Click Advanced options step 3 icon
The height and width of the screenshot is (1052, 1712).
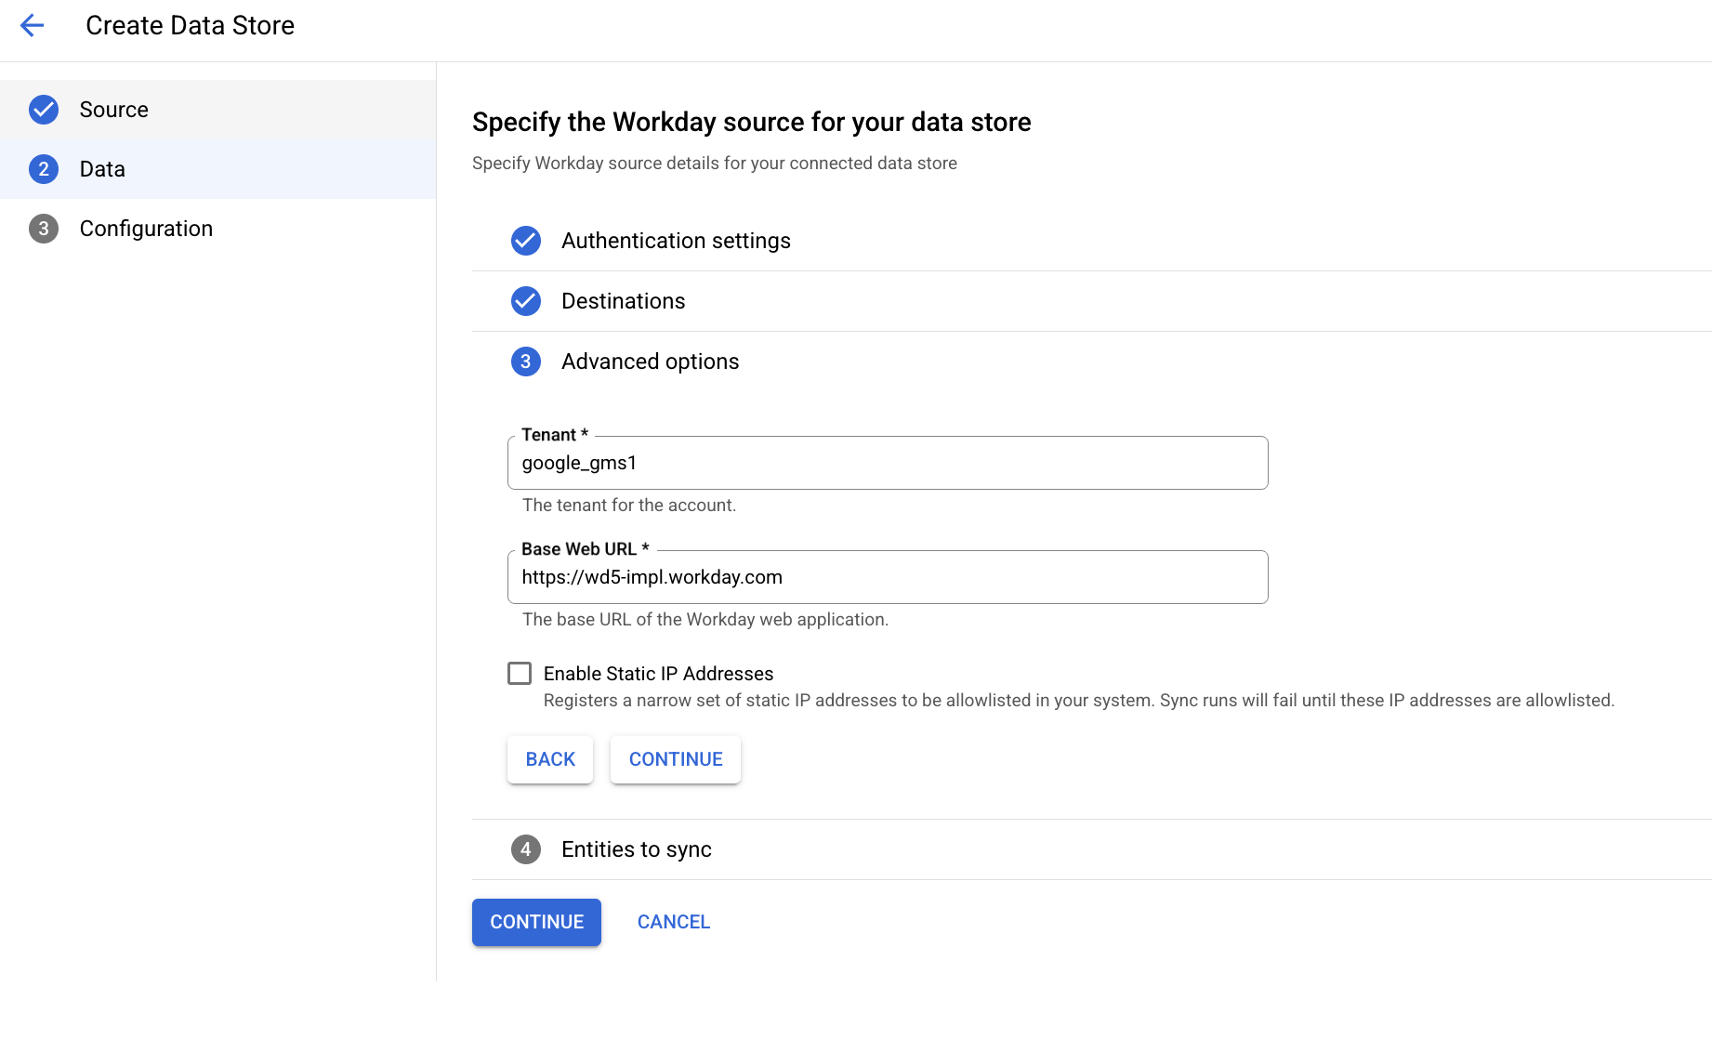coord(526,362)
